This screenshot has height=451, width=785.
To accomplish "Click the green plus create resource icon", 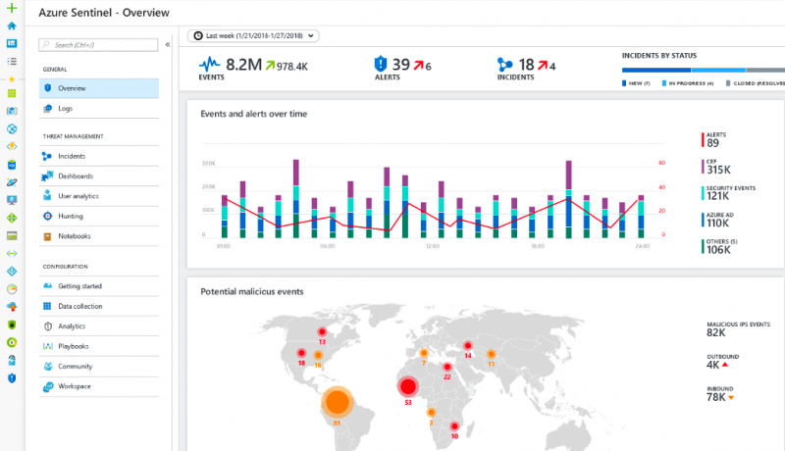I will pyautogui.click(x=12, y=8).
